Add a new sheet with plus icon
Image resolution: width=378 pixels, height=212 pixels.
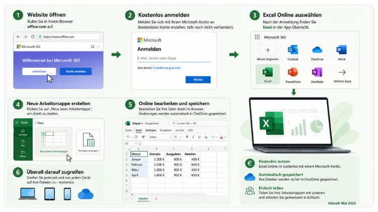(x=156, y=199)
